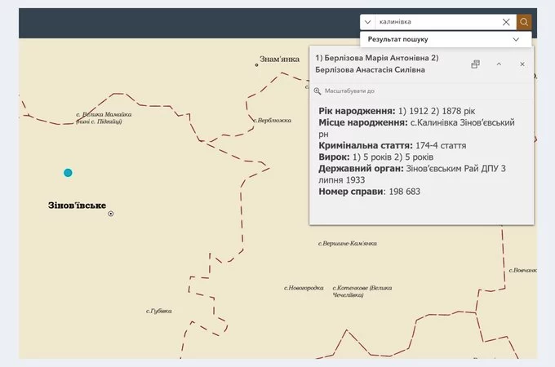Click the orange search magnifier button

click(x=524, y=22)
